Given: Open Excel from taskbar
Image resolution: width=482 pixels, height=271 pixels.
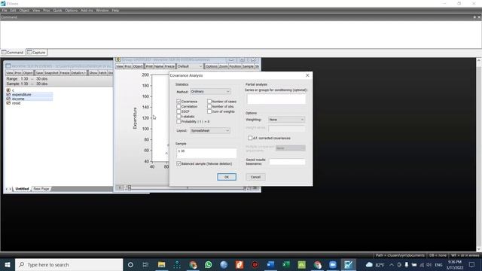Looking at the screenshot, I should click(286, 264).
